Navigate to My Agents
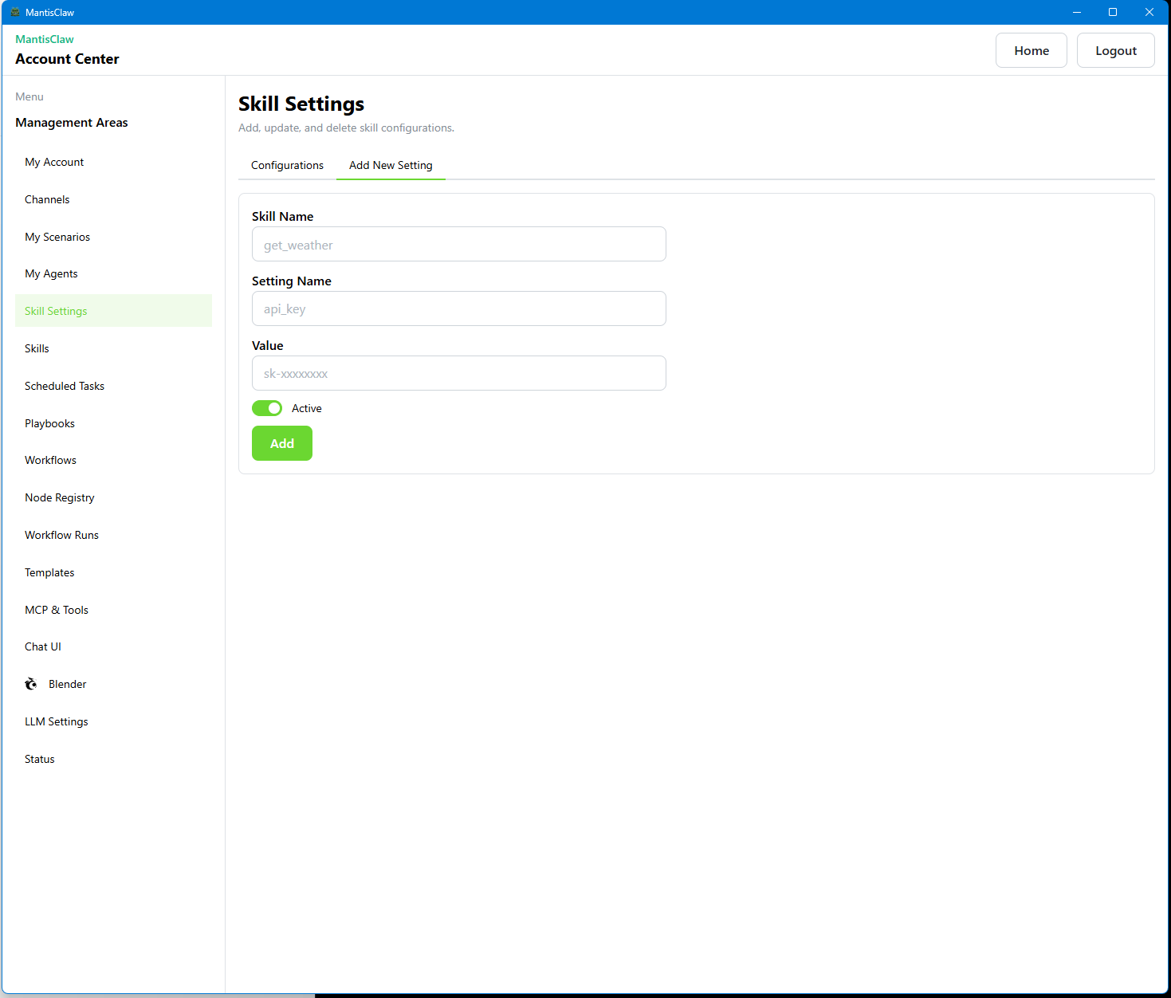 click(51, 273)
